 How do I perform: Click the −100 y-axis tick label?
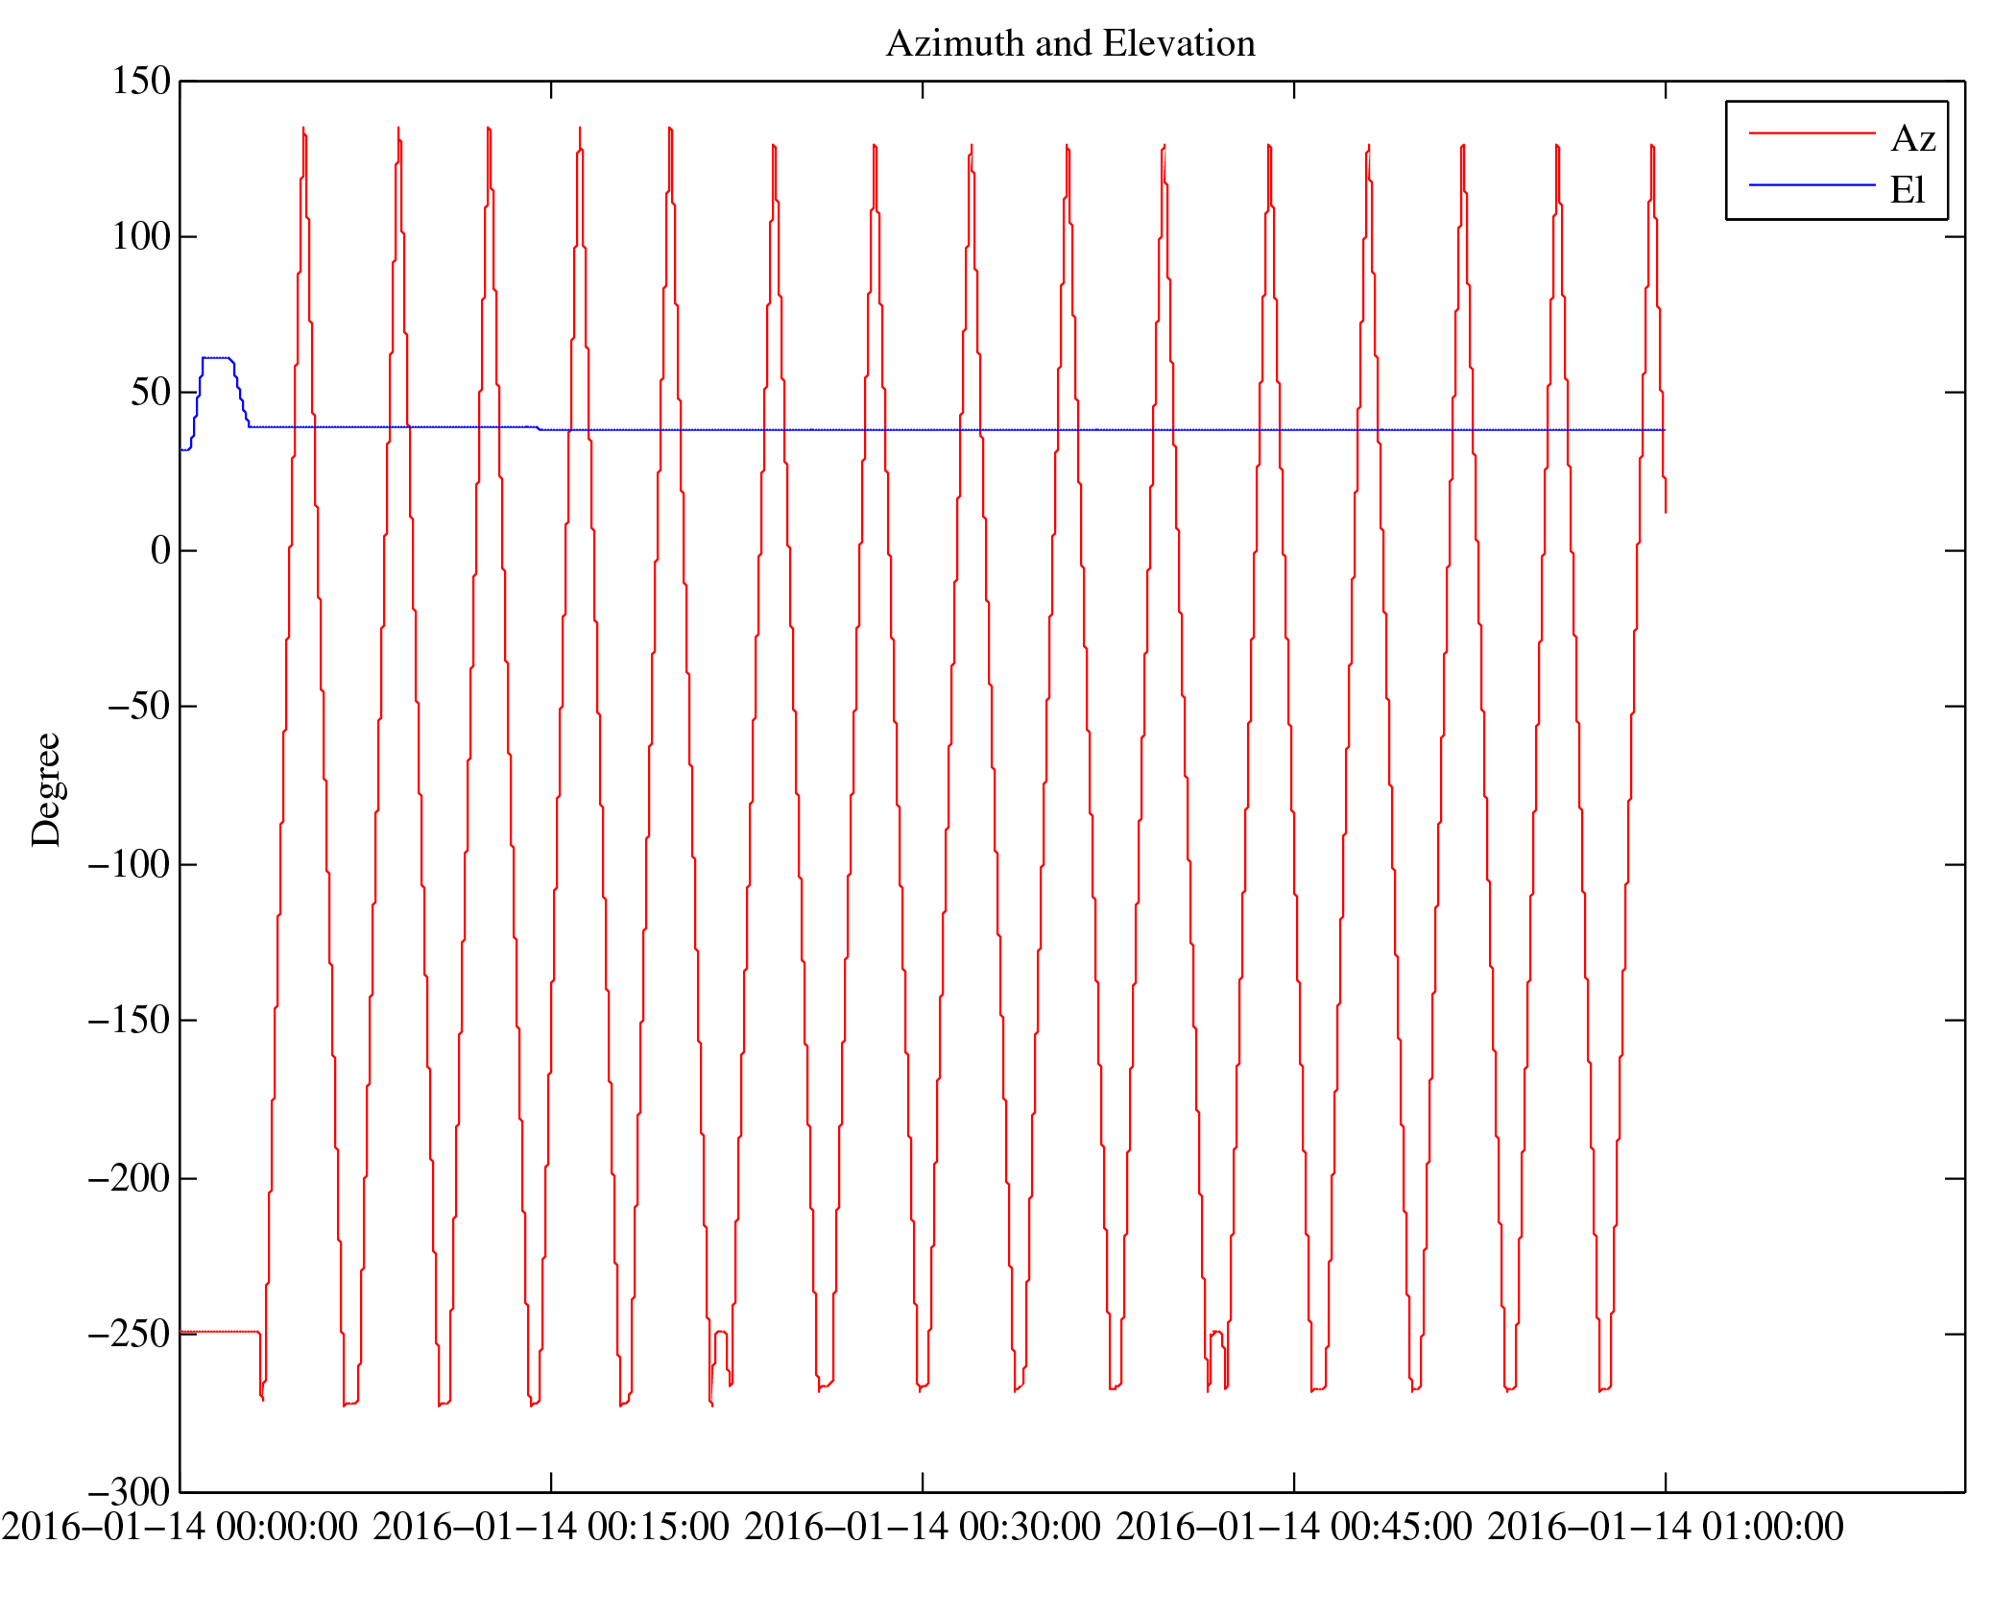click(129, 865)
